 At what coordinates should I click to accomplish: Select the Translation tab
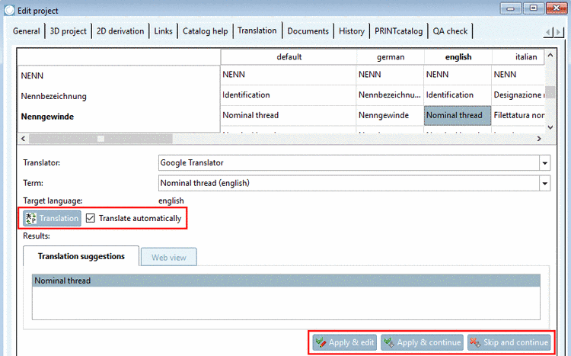pyautogui.click(x=257, y=30)
